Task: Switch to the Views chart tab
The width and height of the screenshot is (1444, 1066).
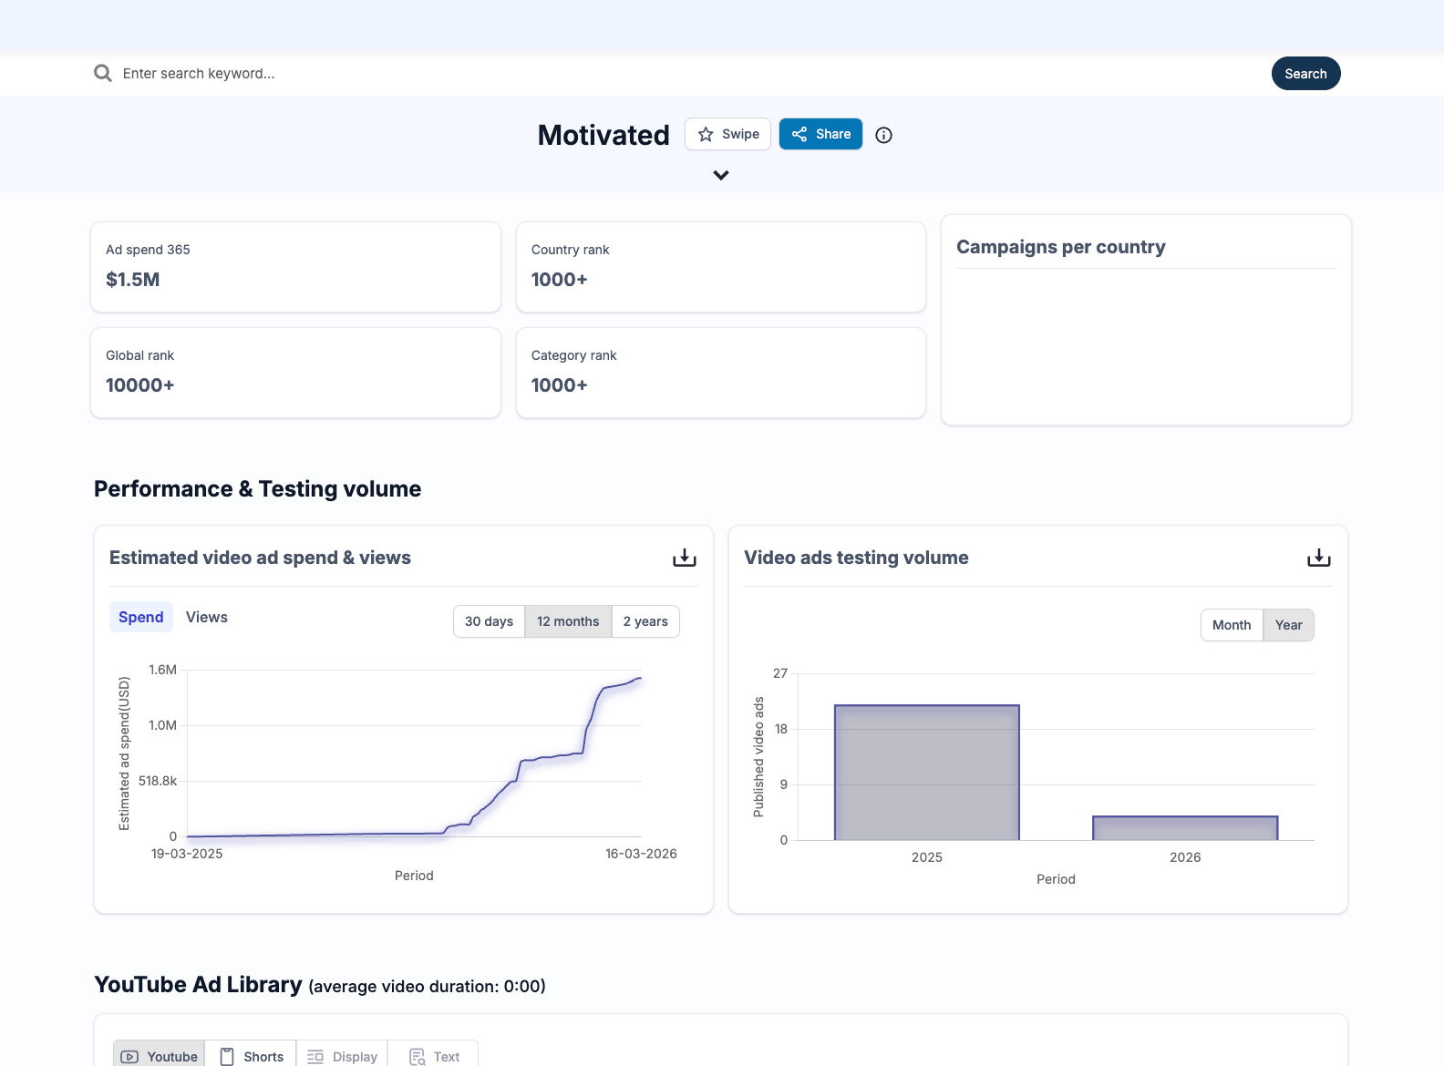Action: pos(207,617)
